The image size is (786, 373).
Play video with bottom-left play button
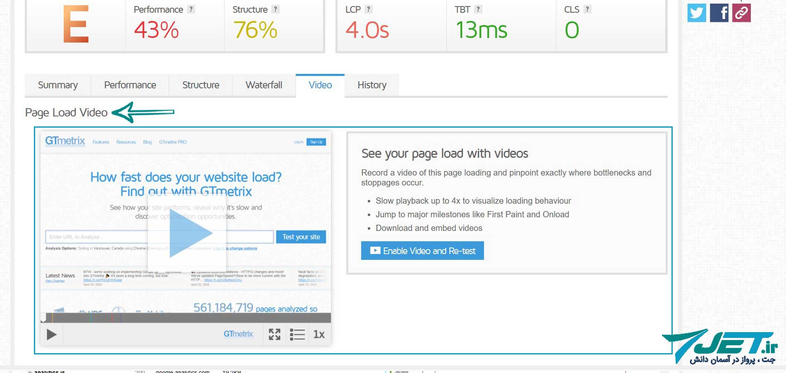pos(51,334)
